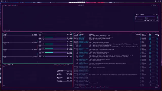This screenshot has height=91, width=162.
Task: Select next network interface with n arrow
Action: (x=71, y=65)
